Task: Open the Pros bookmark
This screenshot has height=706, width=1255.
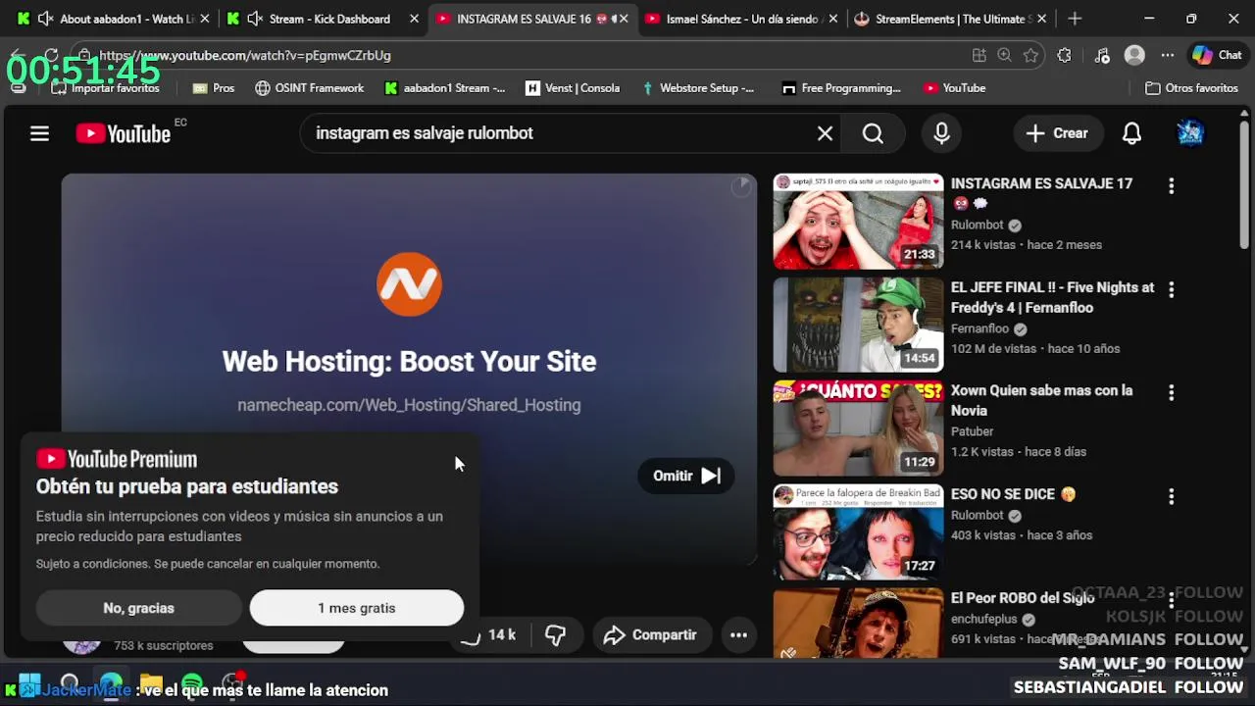Action: coord(213,88)
